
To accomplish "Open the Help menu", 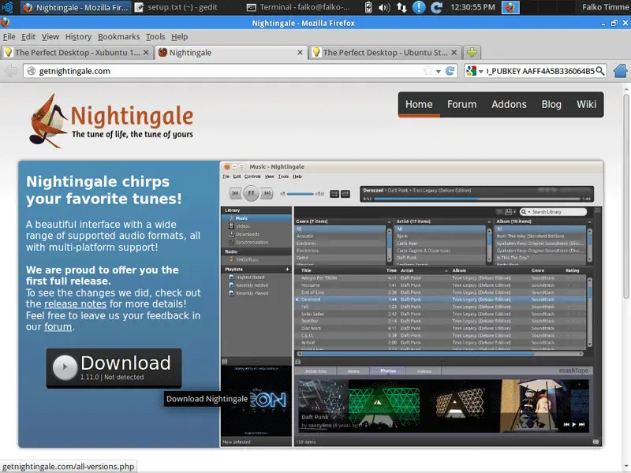I will tap(180, 36).
